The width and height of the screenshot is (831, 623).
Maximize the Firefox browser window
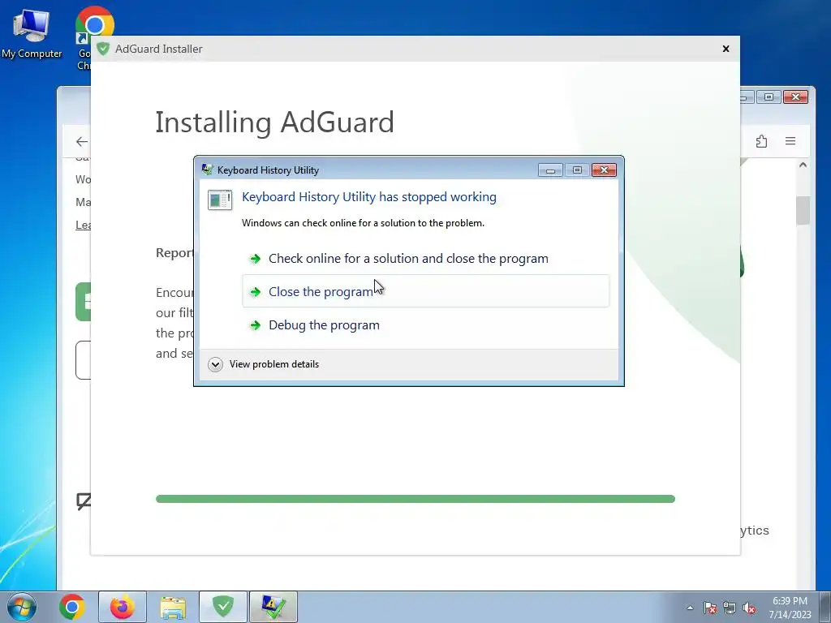coord(769,97)
